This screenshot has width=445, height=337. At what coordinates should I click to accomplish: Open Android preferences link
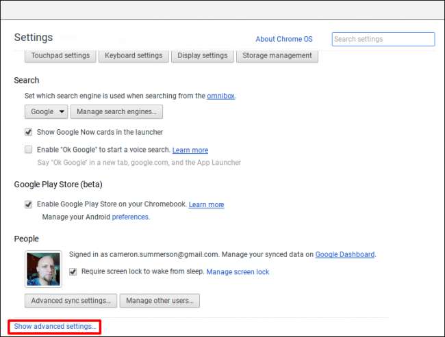[x=130, y=217]
